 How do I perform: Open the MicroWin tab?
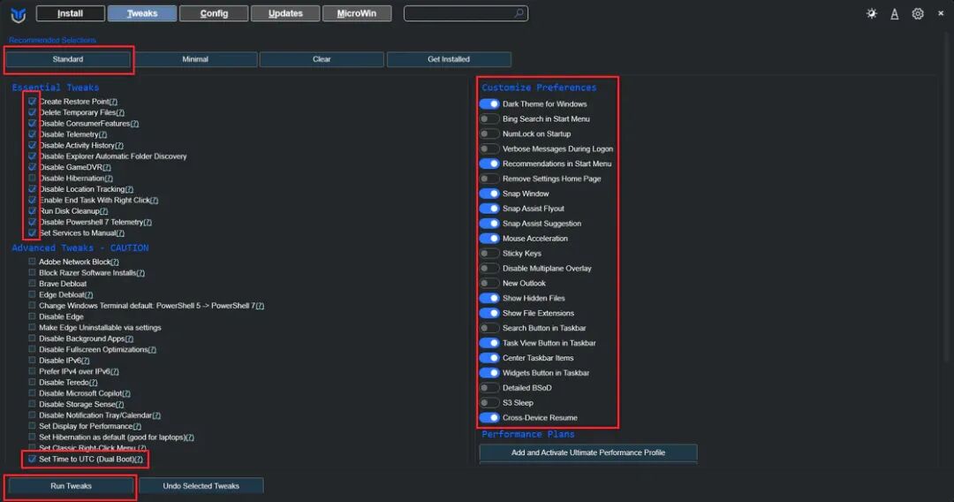357,13
